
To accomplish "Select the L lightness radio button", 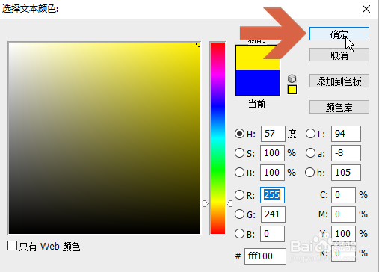I will click(310, 134).
